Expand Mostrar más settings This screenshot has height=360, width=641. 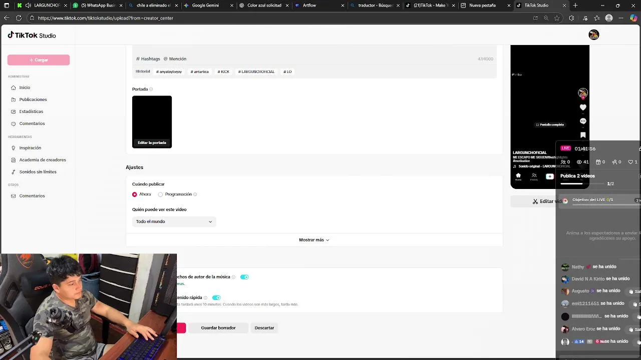click(314, 240)
